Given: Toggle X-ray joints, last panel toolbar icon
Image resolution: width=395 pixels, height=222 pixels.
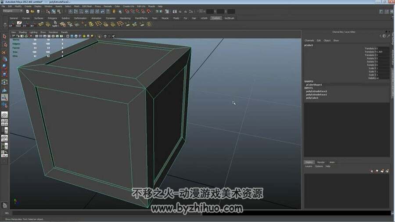Looking at the screenshot, I should click(x=113, y=36).
